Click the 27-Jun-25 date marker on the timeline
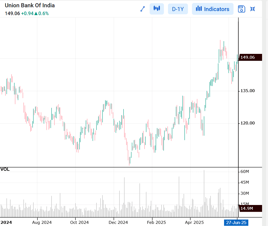 pos(236,222)
